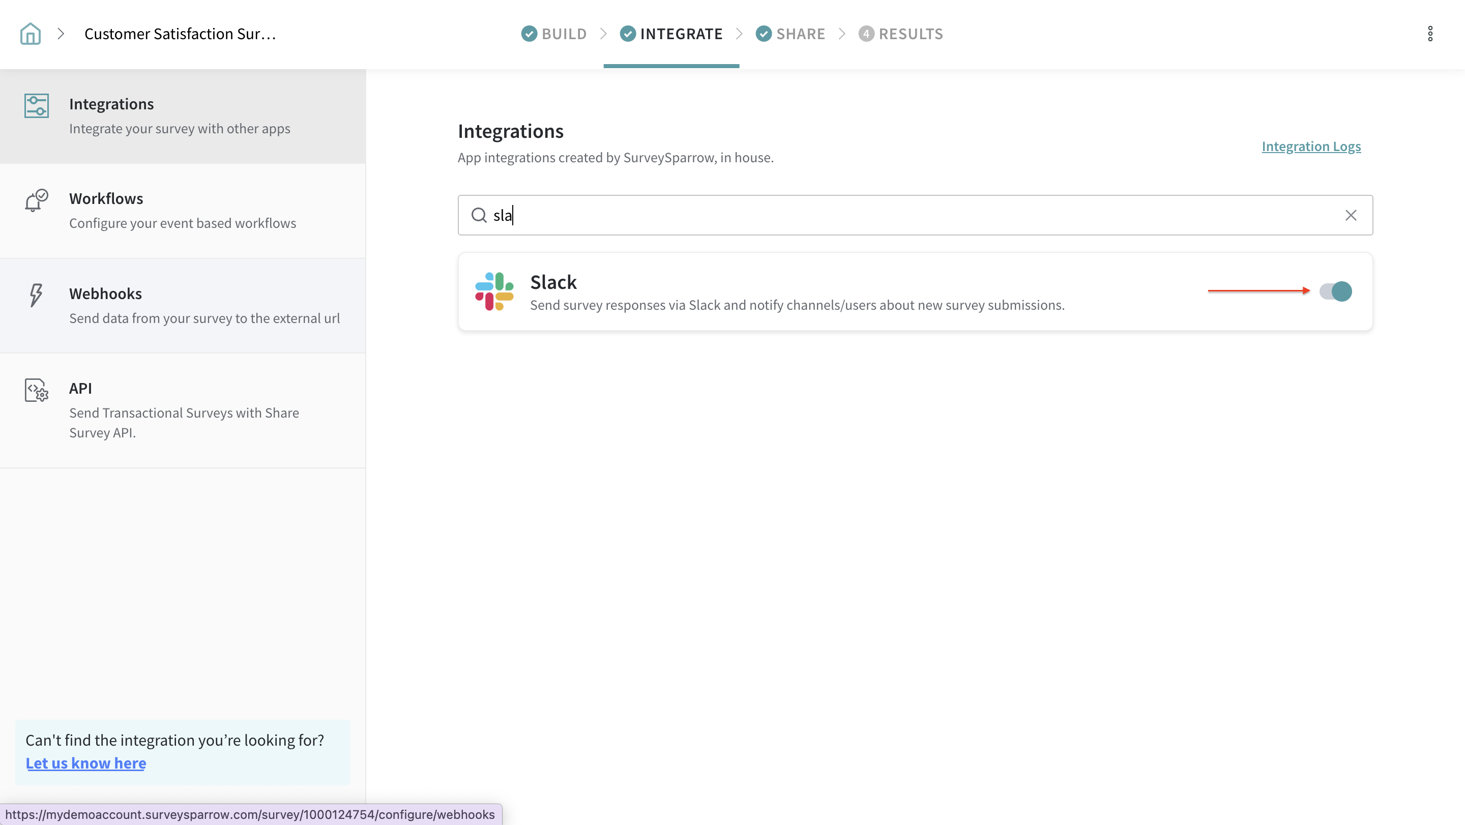Click the breadcrumb chevron after home
Screen dimensions: 1465x825
pos(61,34)
